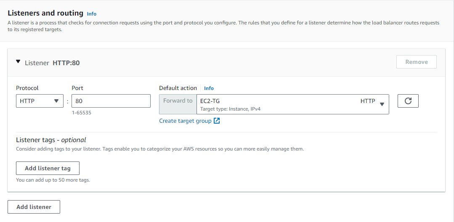Click the 1-65535 port range hint
Screen dimensions: 454x222
pos(82,113)
